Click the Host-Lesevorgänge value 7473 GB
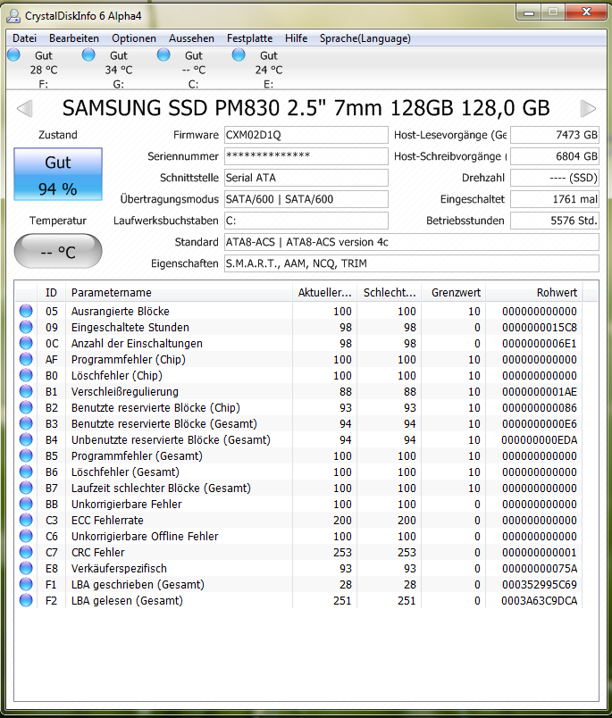Screen dimensions: 612x718 pyautogui.click(x=555, y=135)
